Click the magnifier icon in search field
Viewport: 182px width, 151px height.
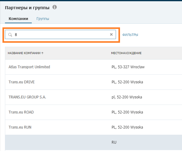[10, 34]
